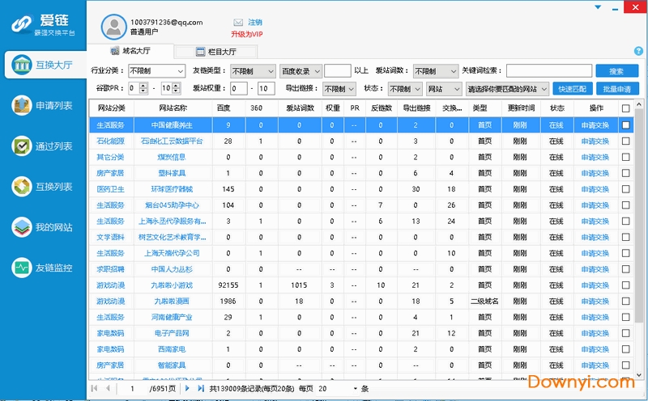Image resolution: width=648 pixels, height=401 pixels.
Task: Click the 关键词检索 input field
Action: pyautogui.click(x=548, y=71)
